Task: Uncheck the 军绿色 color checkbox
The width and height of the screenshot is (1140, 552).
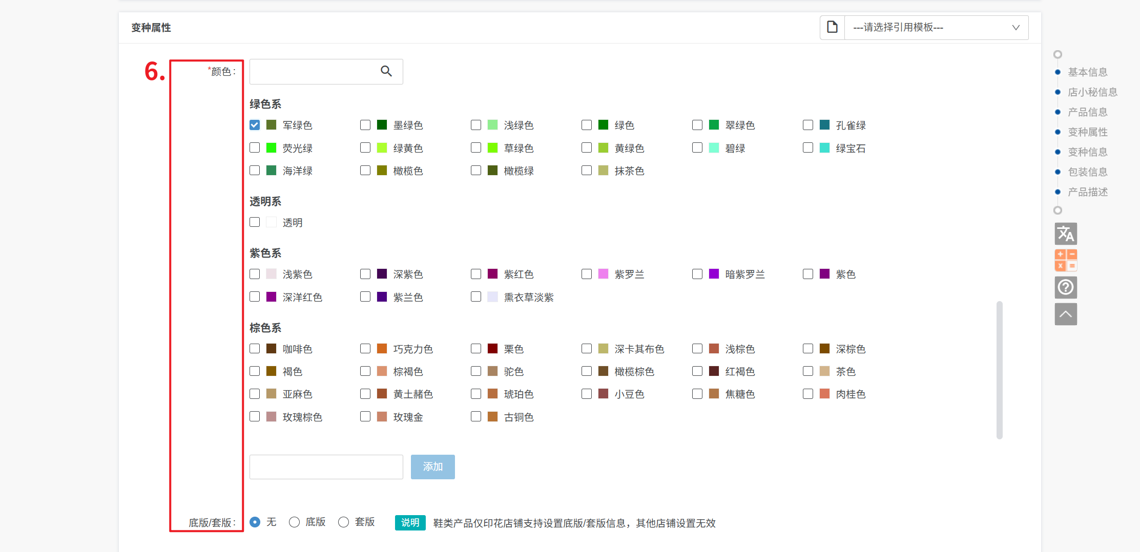Action: pyautogui.click(x=255, y=125)
